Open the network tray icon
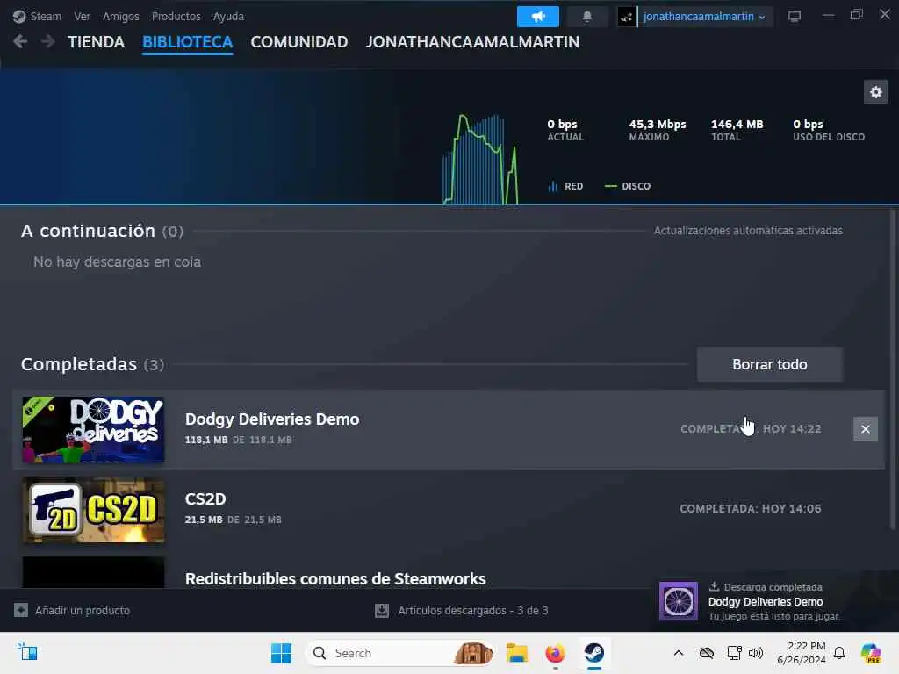The width and height of the screenshot is (899, 674). [735, 653]
